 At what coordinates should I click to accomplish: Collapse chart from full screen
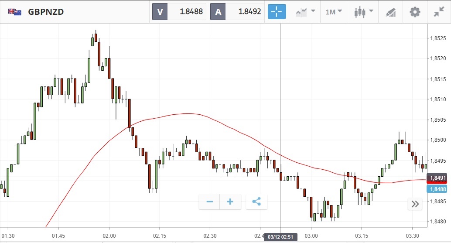tap(439, 12)
